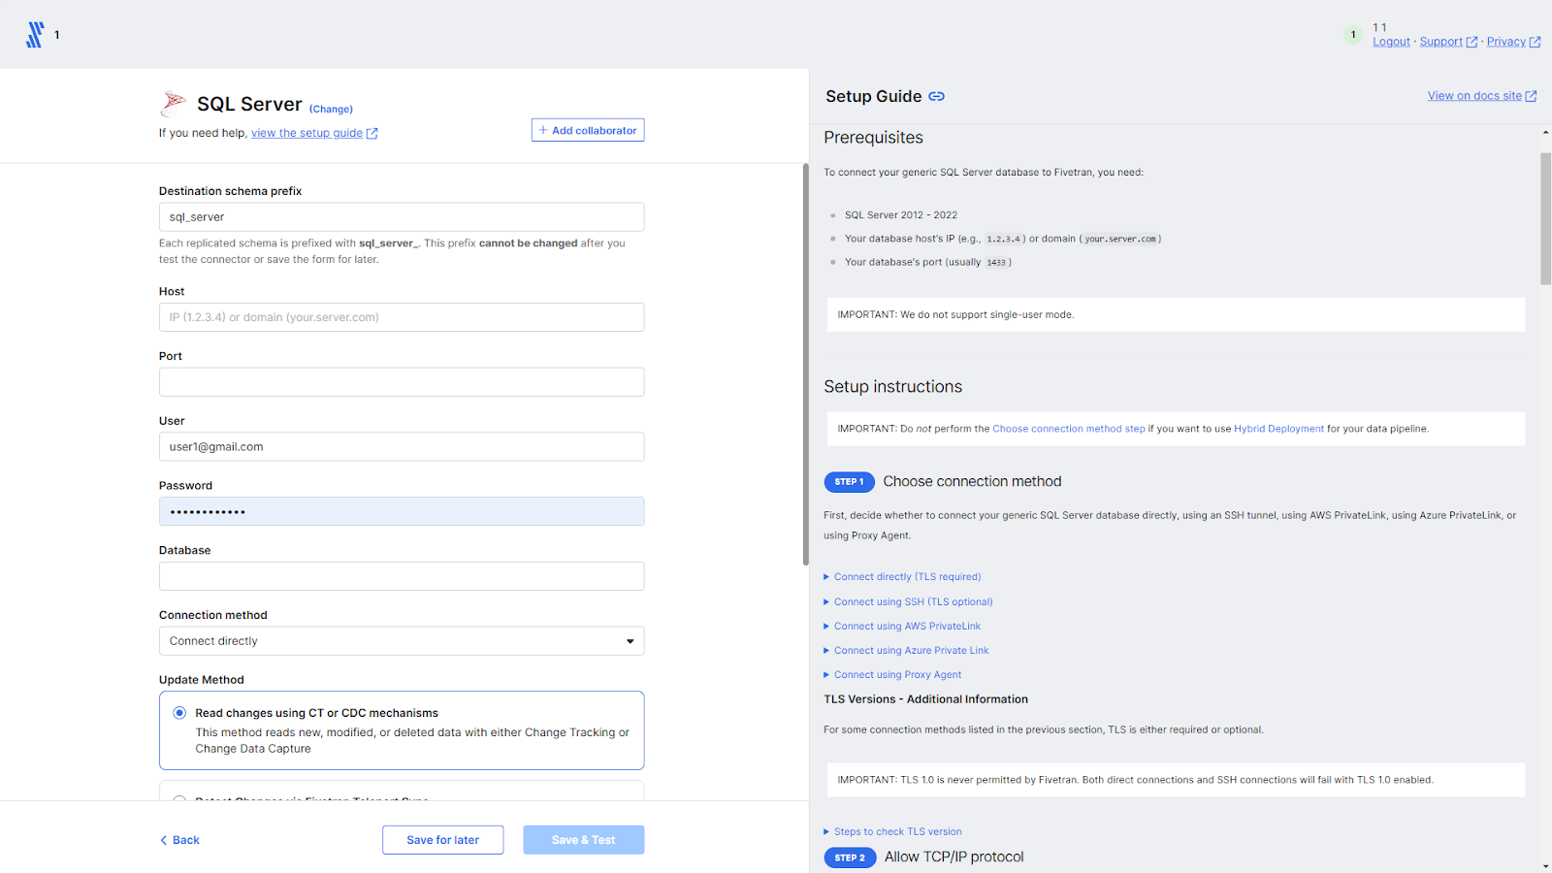Image resolution: width=1552 pixels, height=873 pixels.
Task: Click Change next to SQL Server title
Action: [331, 110]
